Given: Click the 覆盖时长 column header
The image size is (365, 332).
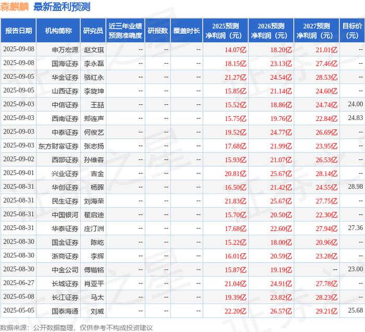Looking at the screenshot, I should (187, 31).
